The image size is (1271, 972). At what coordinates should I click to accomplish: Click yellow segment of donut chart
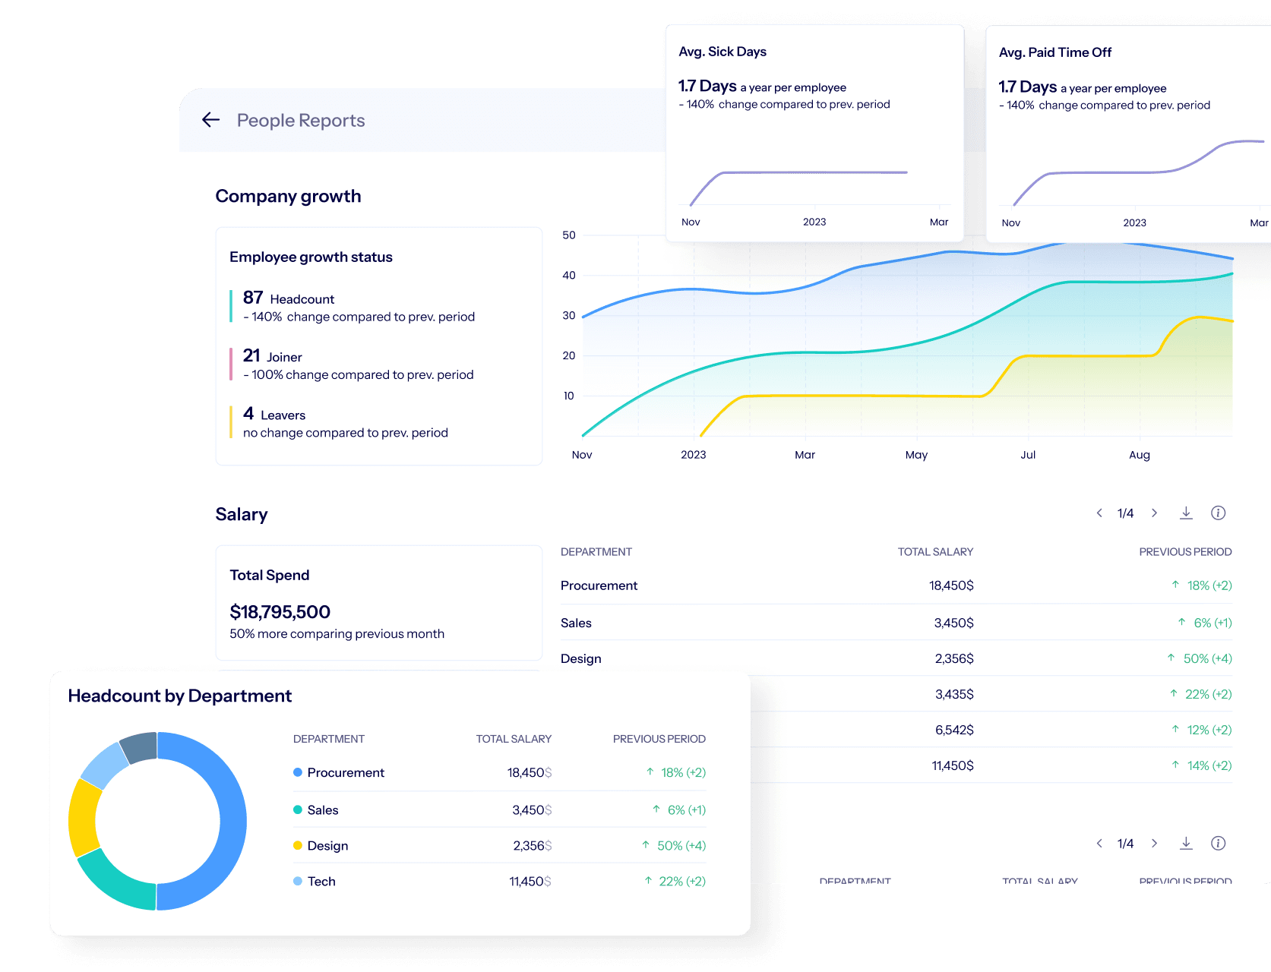point(83,819)
